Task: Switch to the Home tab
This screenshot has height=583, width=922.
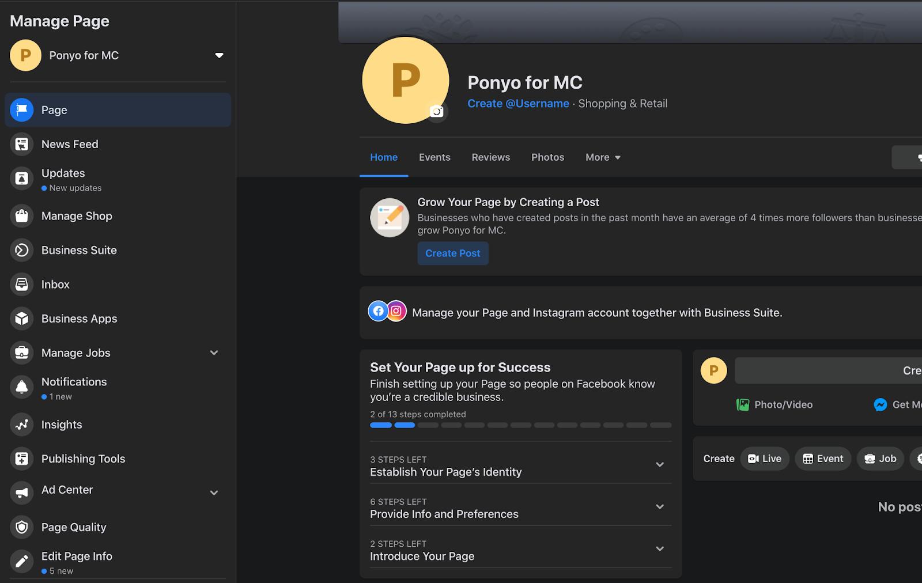Action: tap(384, 157)
